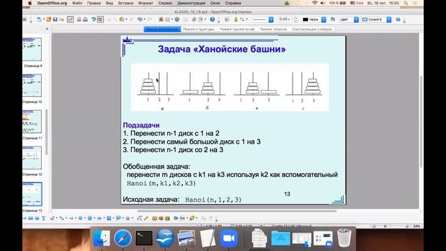Open the Вставка menu

click(x=125, y=3)
